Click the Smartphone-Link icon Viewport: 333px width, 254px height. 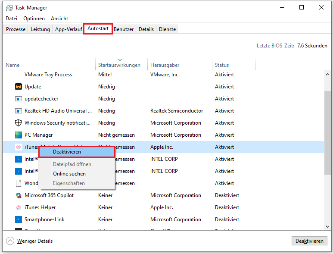point(19,220)
